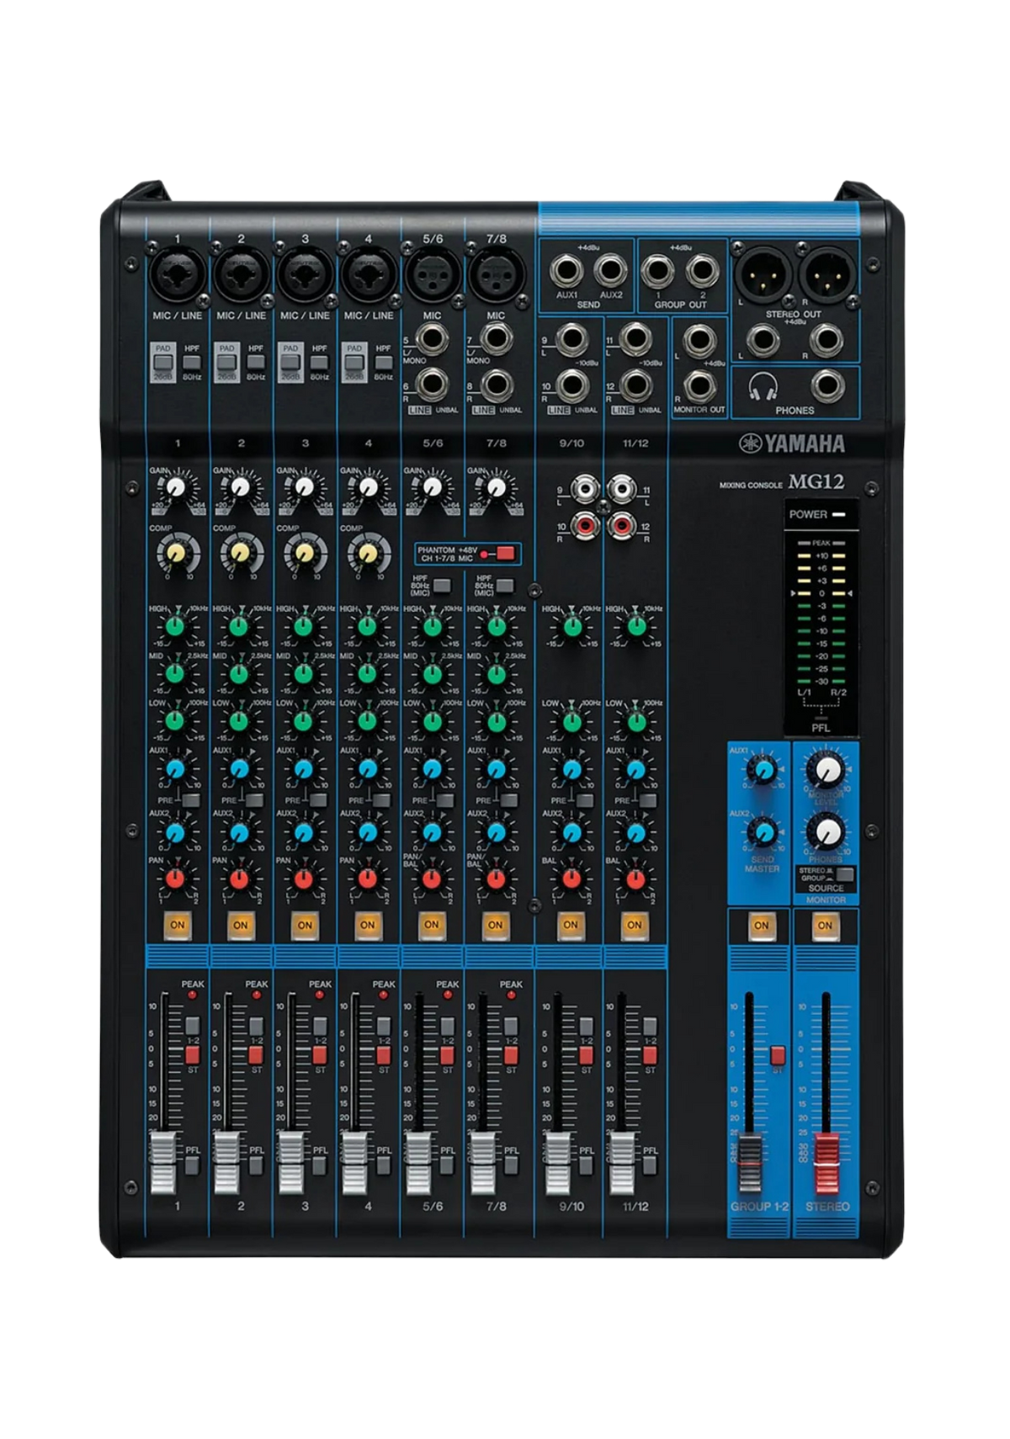The width and height of the screenshot is (1010, 1439).
Task: Toggle the STEREO/GROUP monitor source switch
Action: (x=844, y=874)
